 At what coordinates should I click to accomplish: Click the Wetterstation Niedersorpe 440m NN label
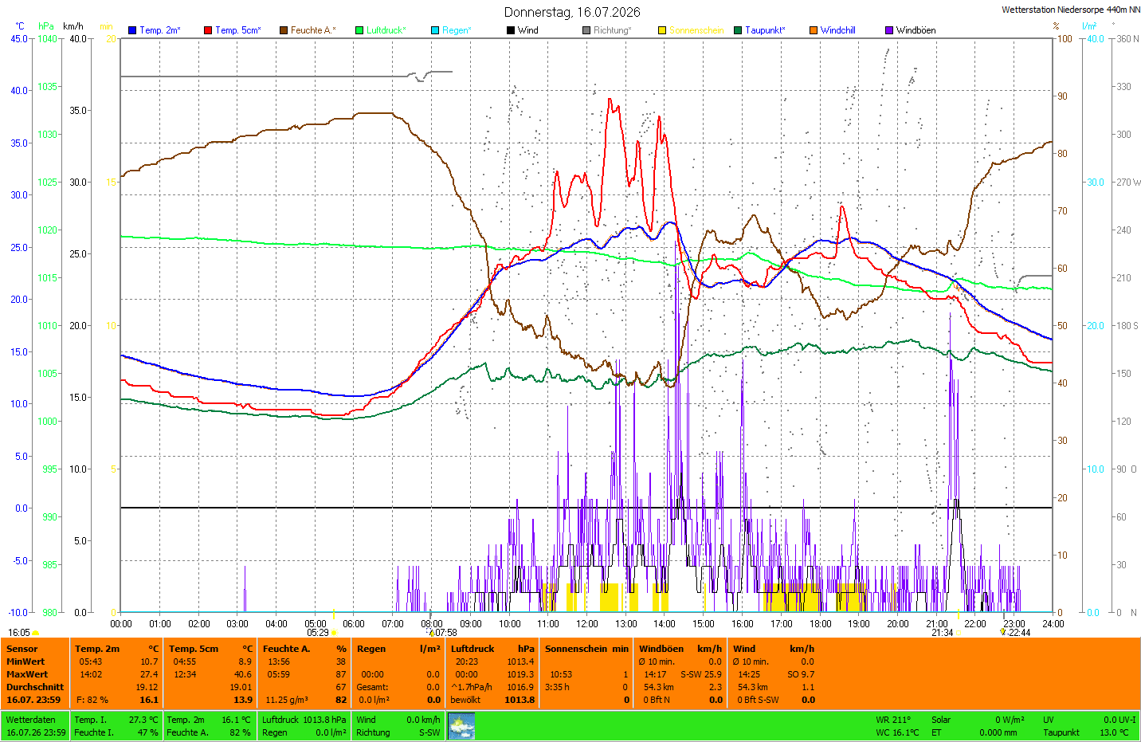tap(1071, 10)
